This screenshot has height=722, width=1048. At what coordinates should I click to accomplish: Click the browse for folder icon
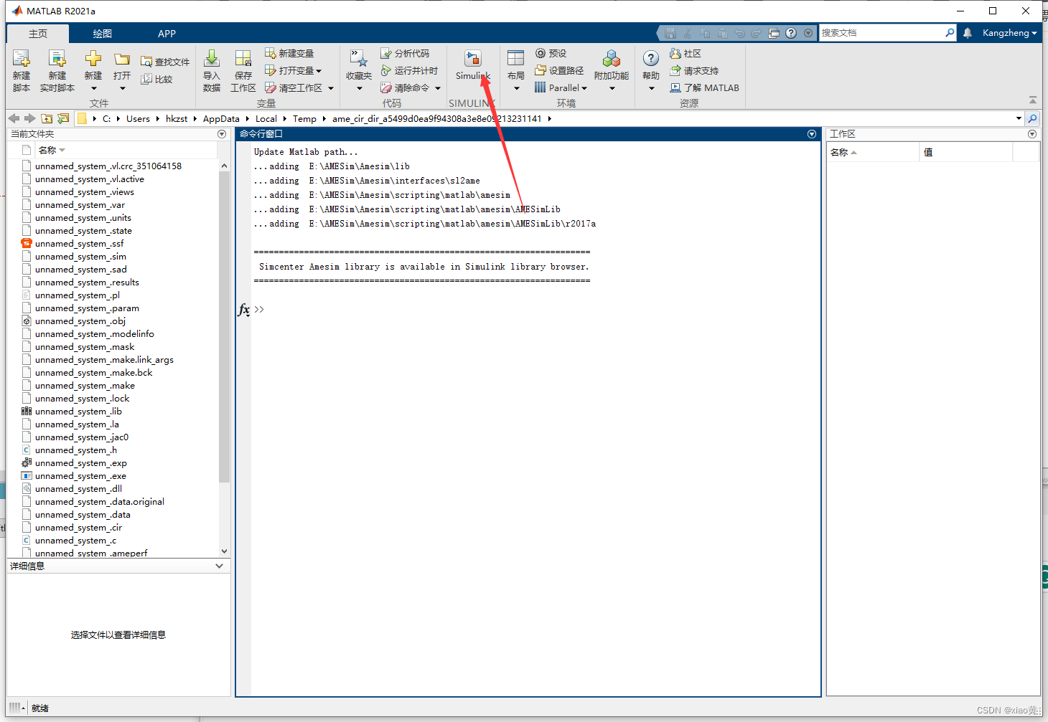[63, 118]
